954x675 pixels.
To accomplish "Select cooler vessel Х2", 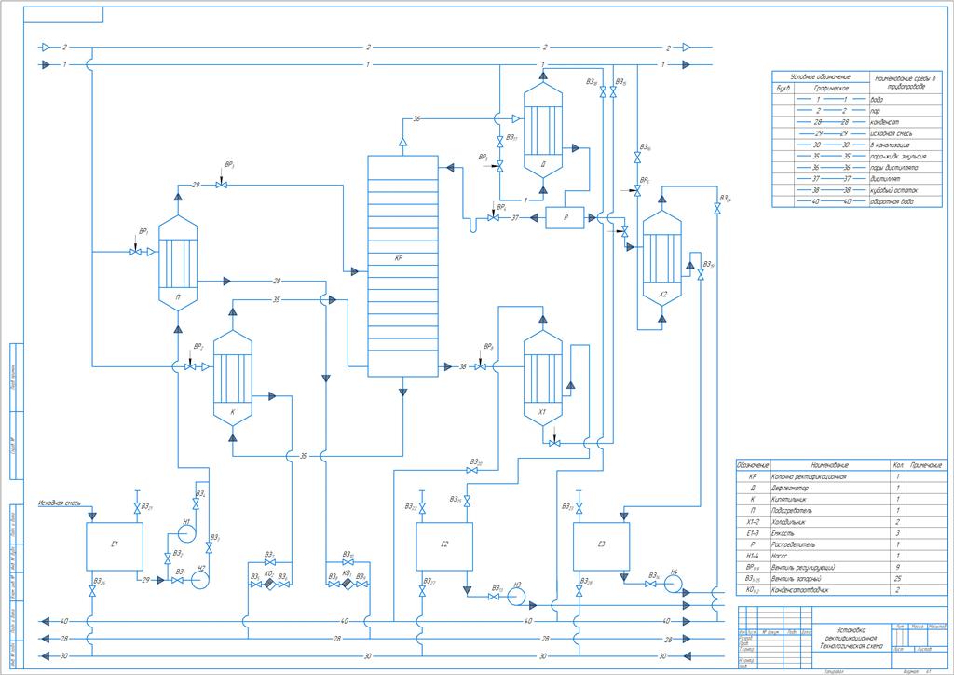I will click(x=662, y=258).
